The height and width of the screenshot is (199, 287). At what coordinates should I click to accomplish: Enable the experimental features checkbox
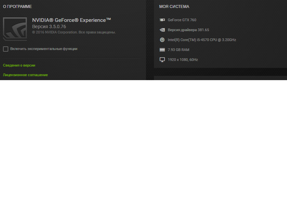point(6,49)
